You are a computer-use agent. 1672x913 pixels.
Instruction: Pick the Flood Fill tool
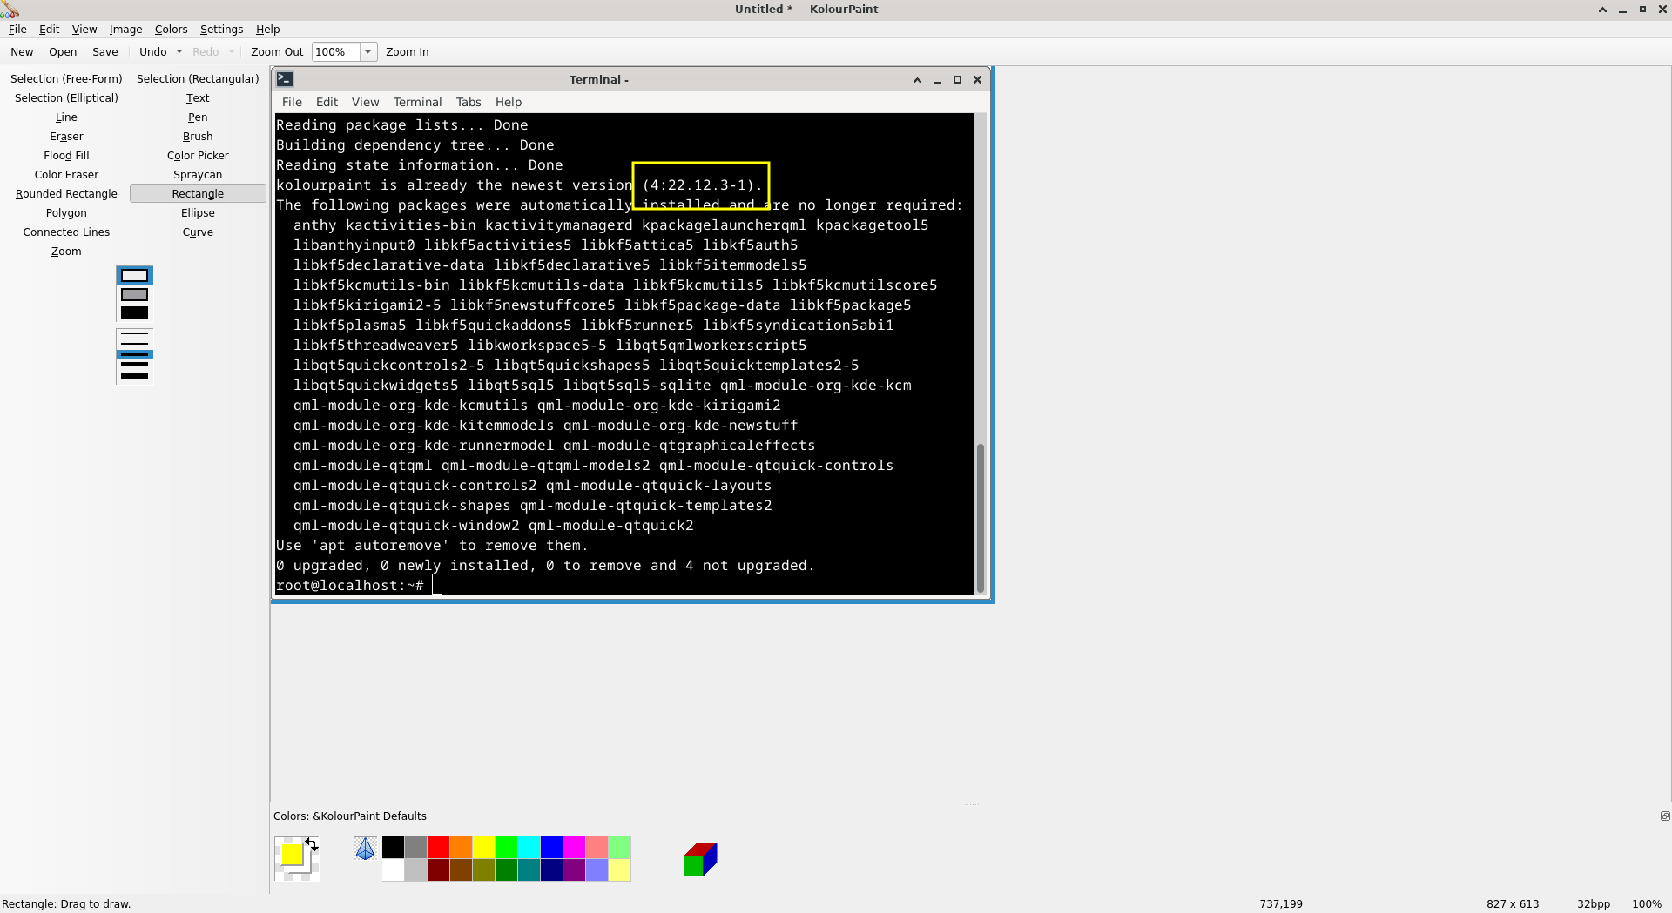tap(66, 156)
